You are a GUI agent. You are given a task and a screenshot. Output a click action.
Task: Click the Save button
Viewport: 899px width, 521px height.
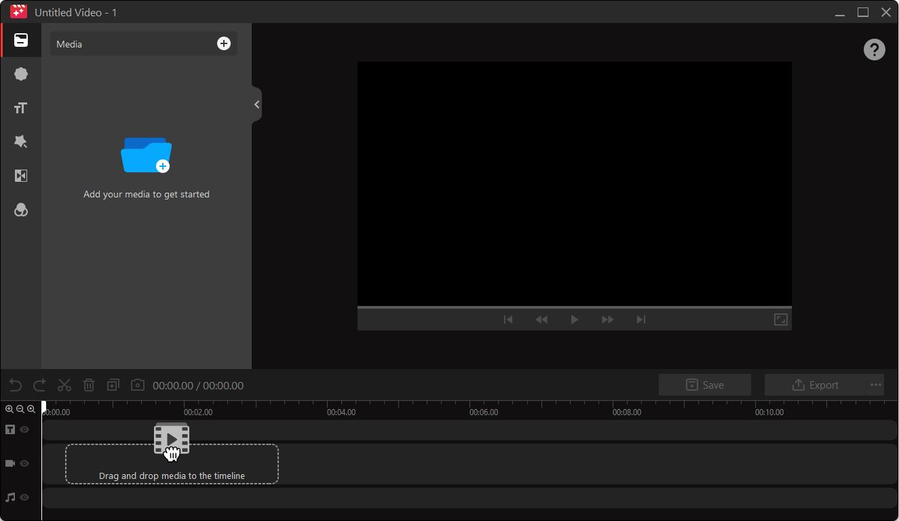tap(705, 385)
